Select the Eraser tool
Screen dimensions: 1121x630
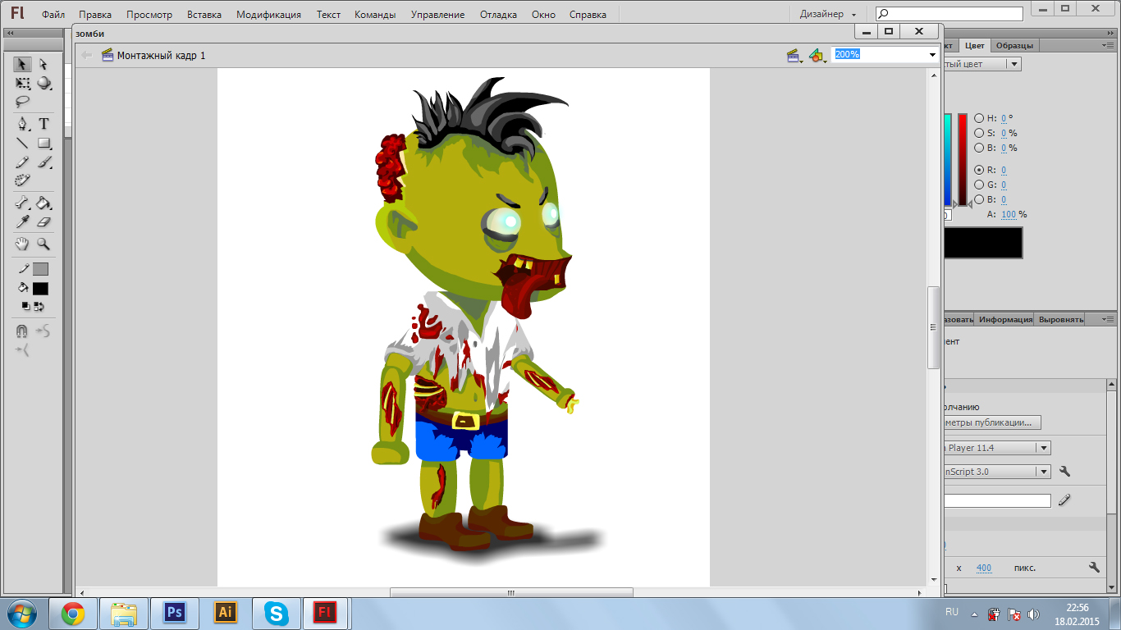[x=44, y=222]
